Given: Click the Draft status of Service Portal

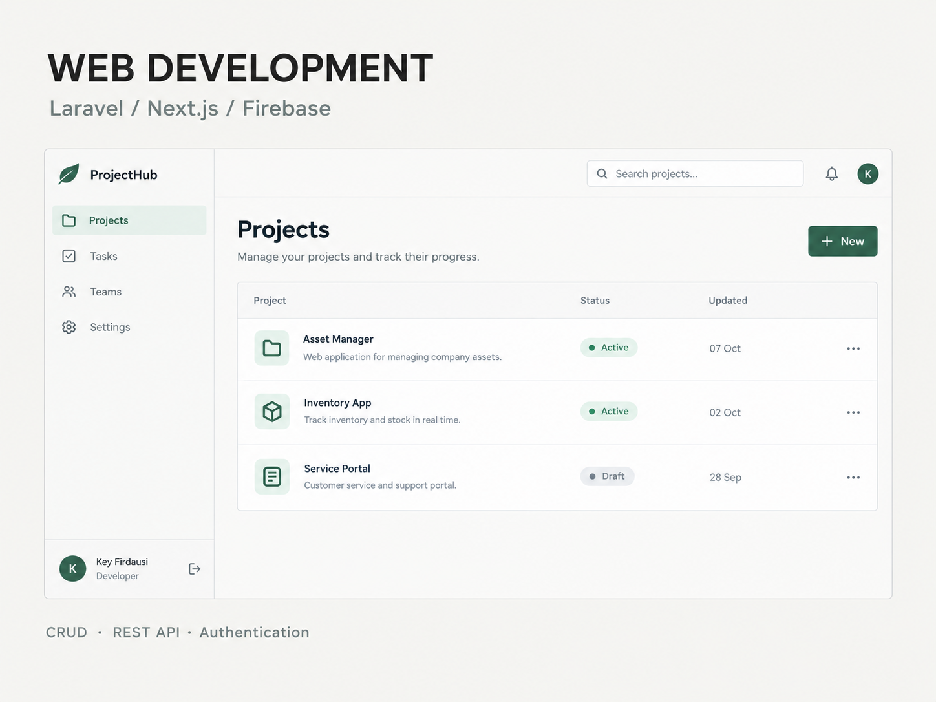Looking at the screenshot, I should point(607,476).
